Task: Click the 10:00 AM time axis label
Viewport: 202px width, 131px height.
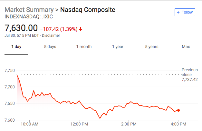Action: tap(29, 124)
